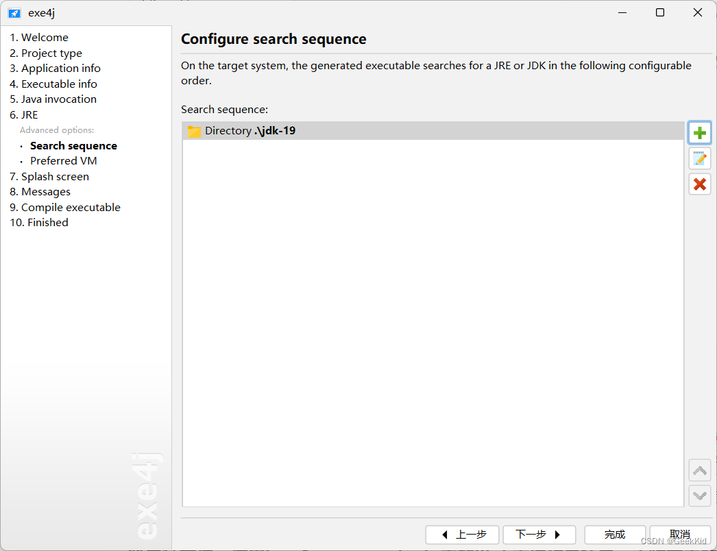Click the exe4j title bar app icon
The image size is (717, 551).
14,13
